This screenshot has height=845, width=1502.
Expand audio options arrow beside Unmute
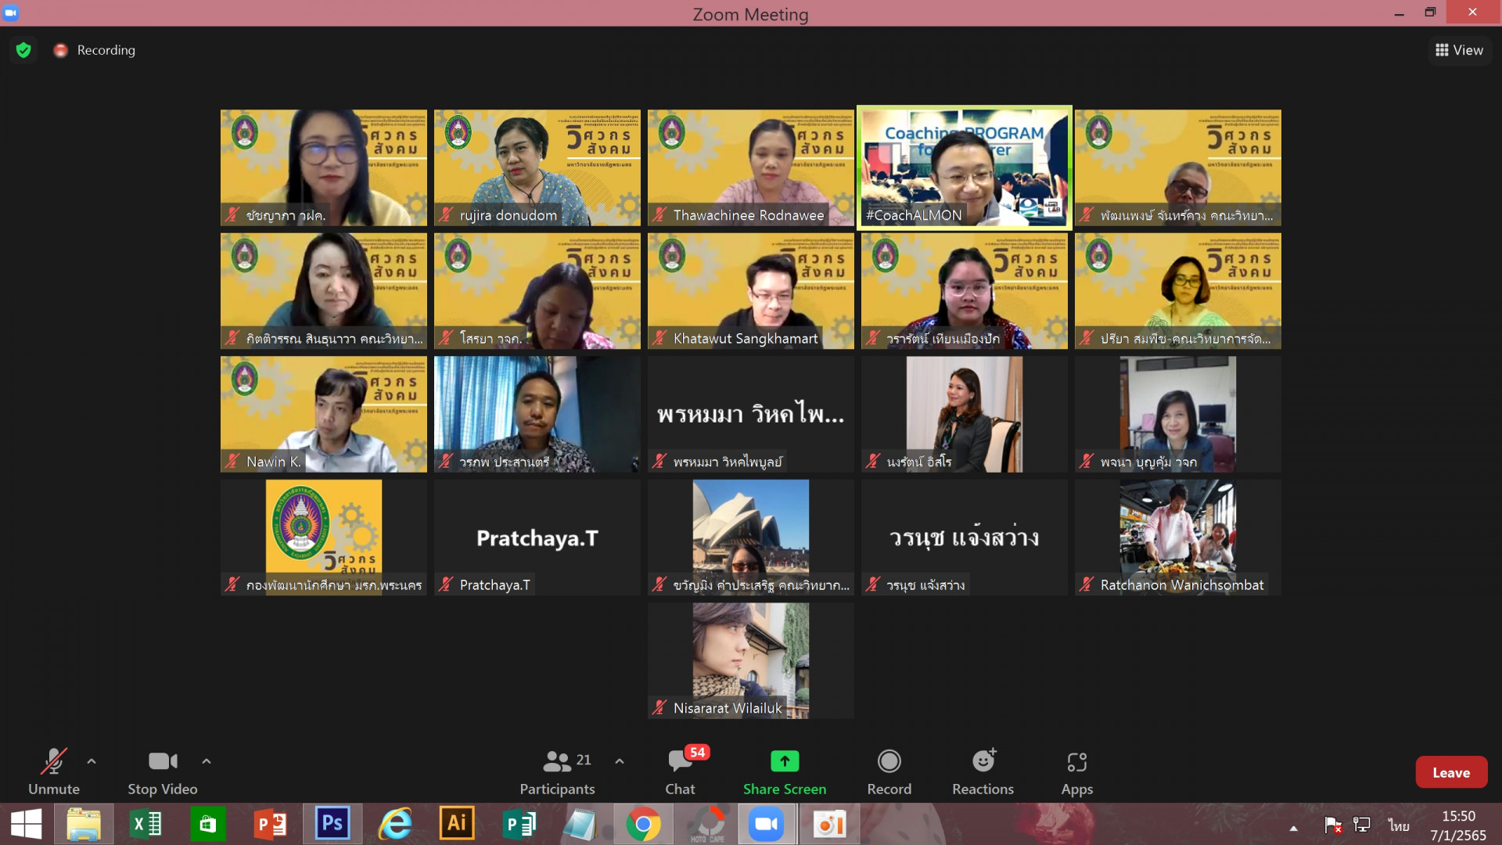(x=92, y=760)
